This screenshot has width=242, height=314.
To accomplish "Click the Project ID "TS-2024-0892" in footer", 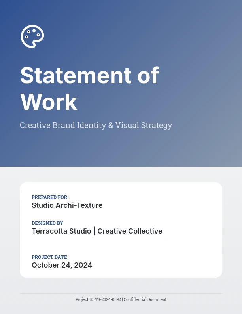I will 108,300.
